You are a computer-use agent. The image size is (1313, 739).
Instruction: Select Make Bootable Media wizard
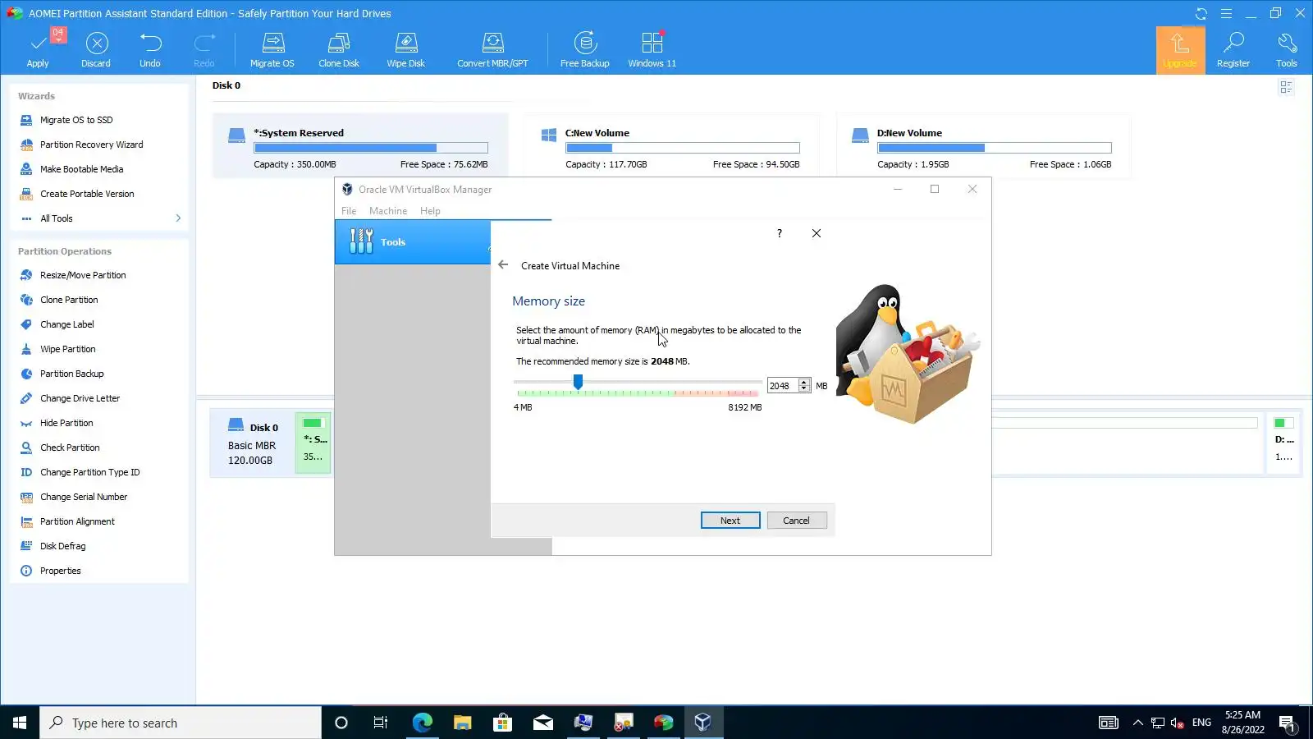tap(81, 169)
